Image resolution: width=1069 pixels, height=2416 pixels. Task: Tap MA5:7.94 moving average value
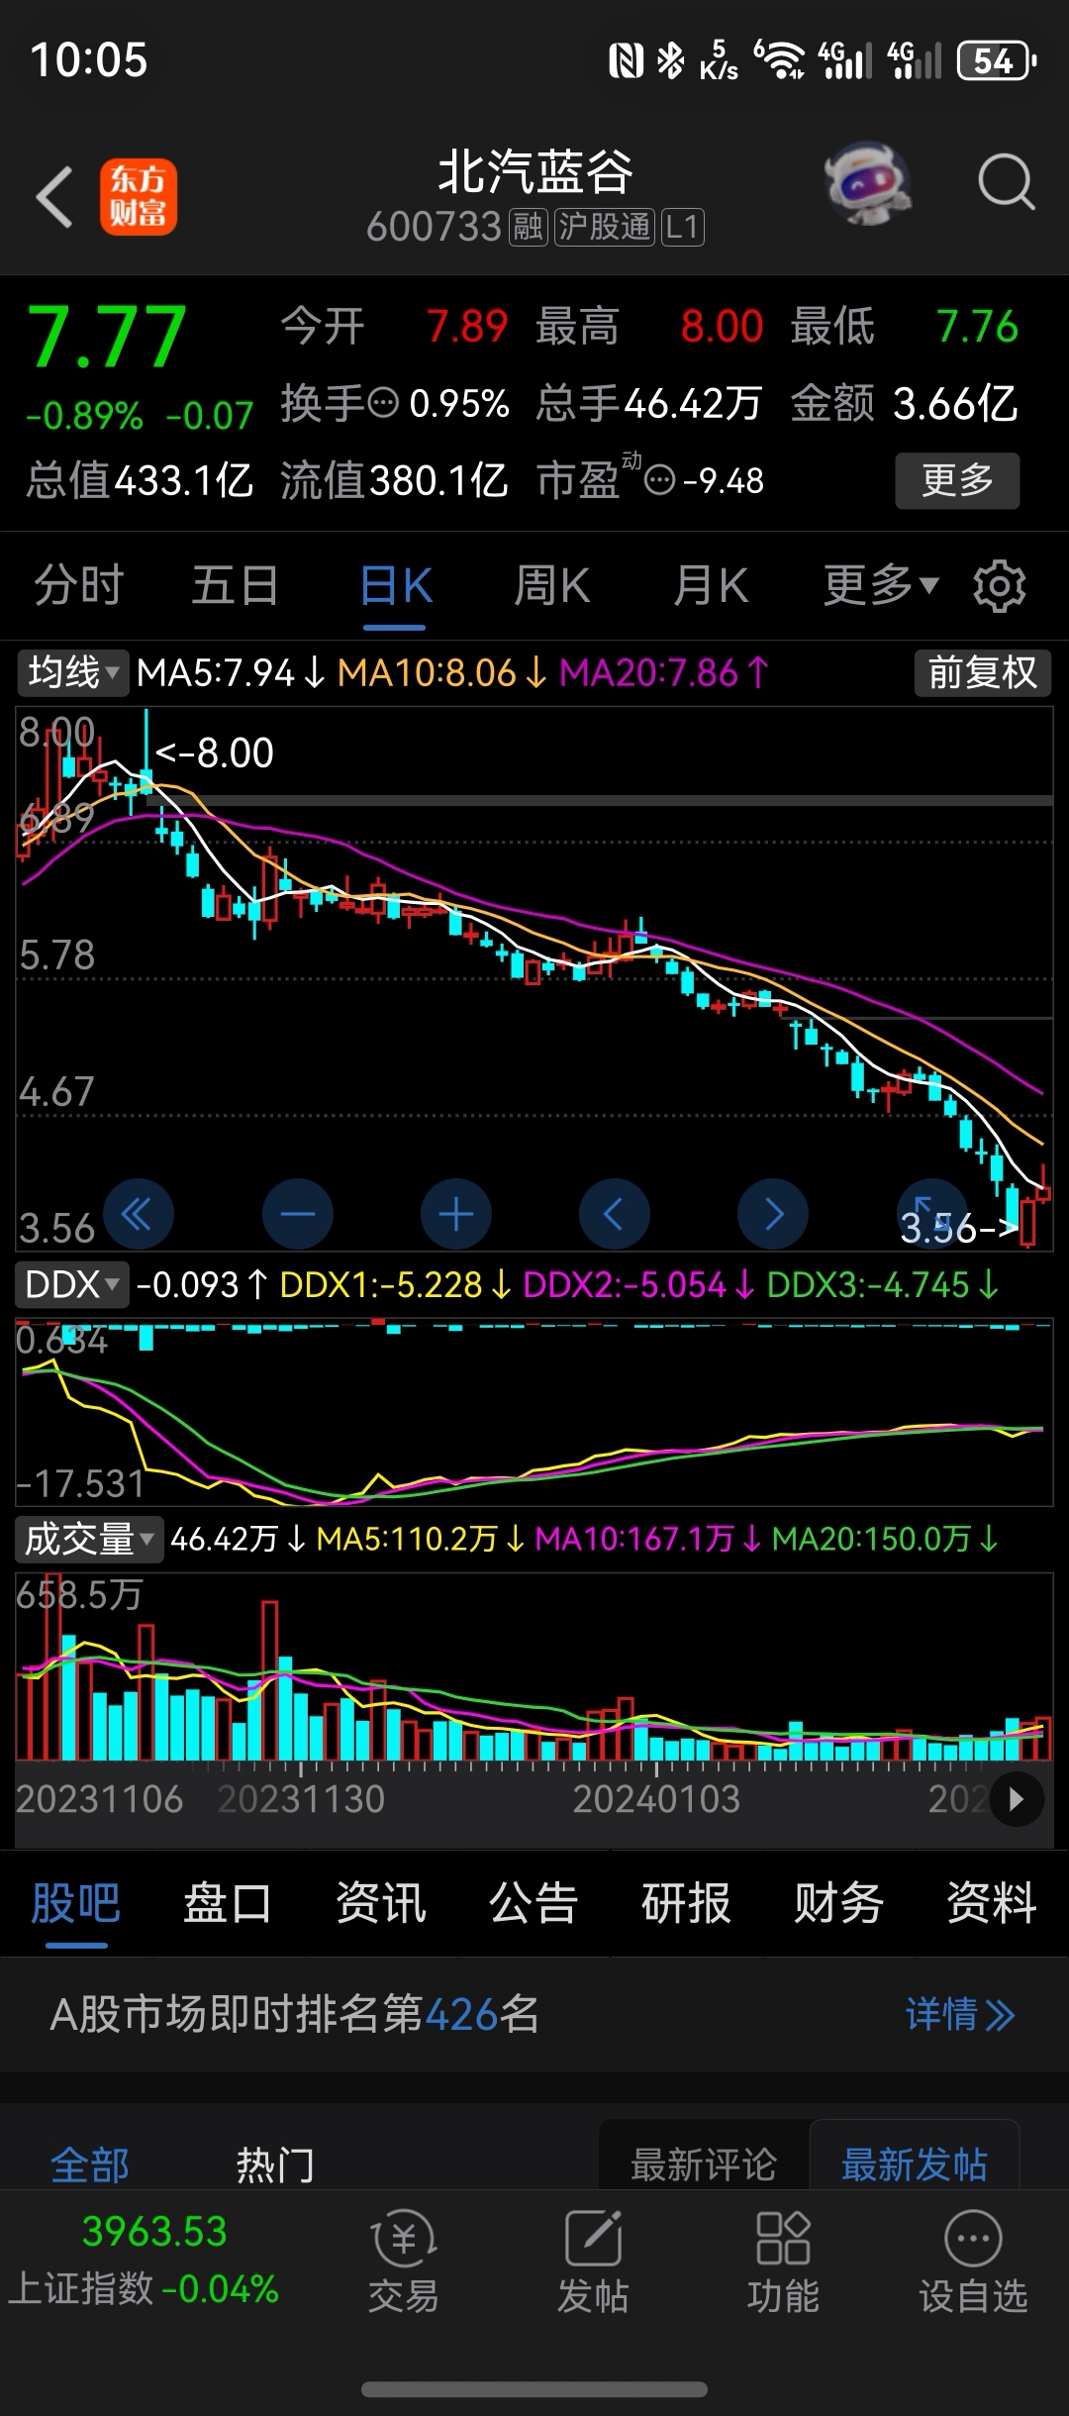tap(231, 673)
